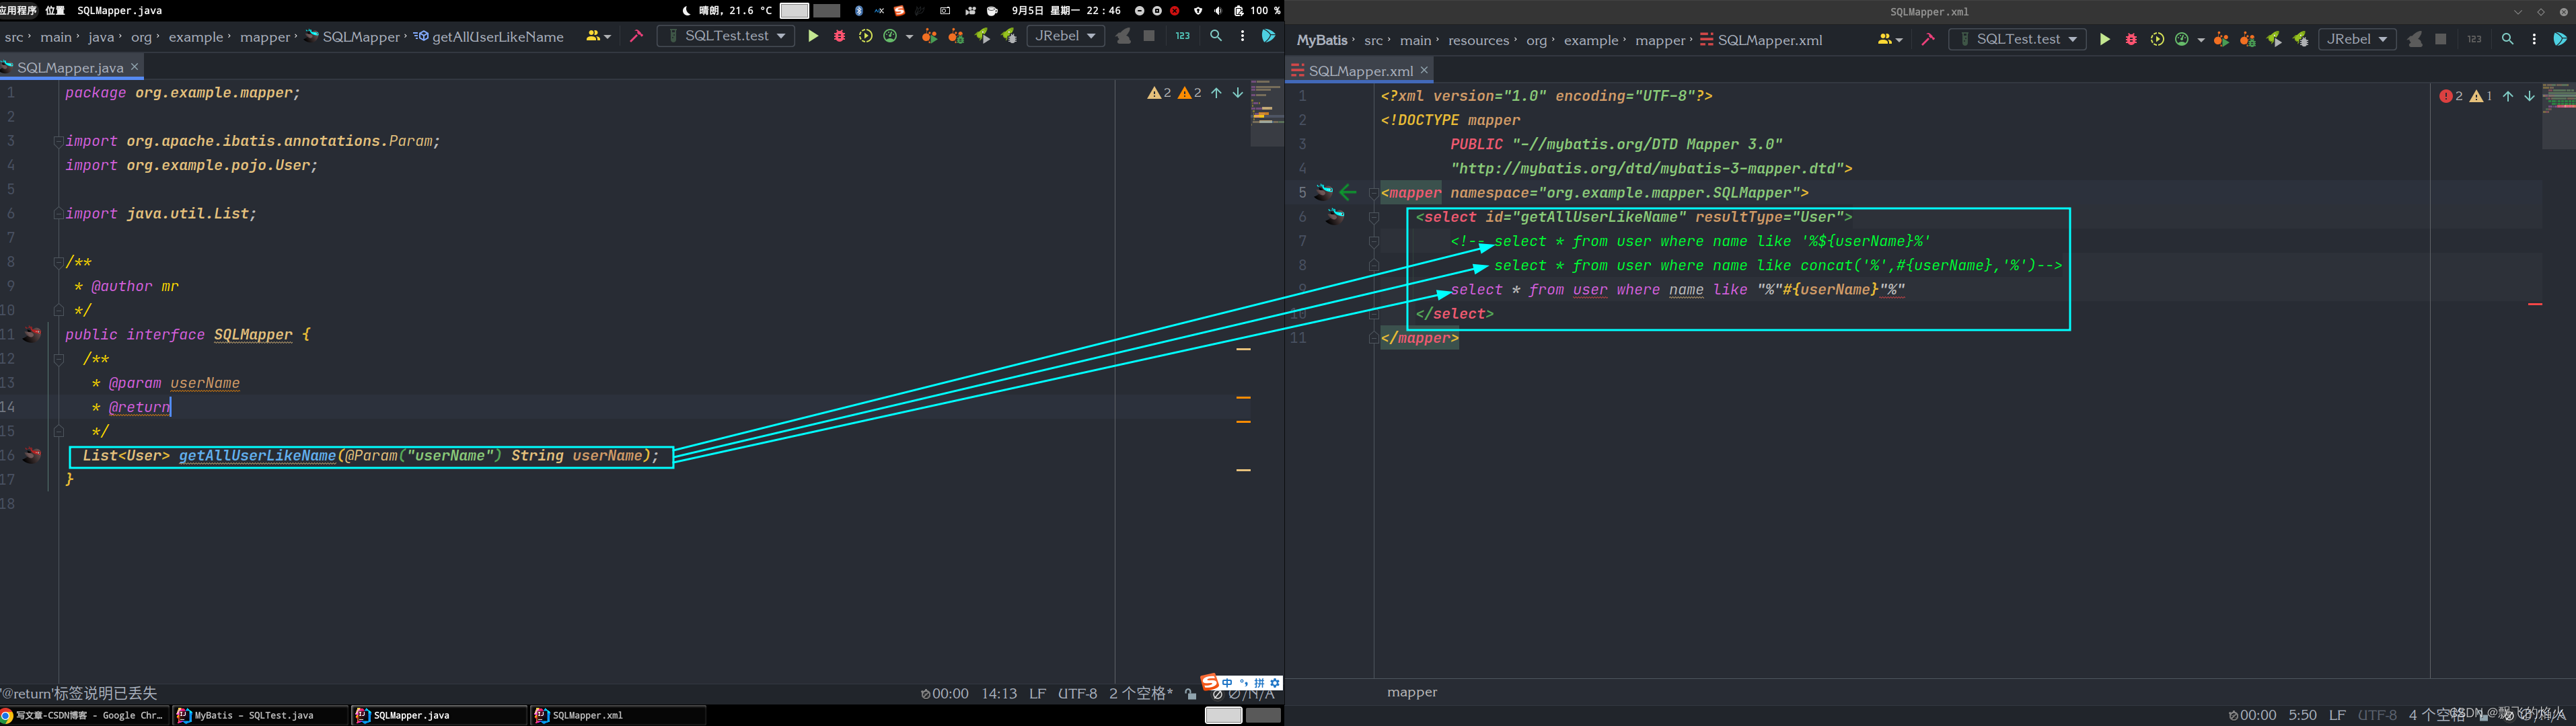The image size is (2576, 726).
Task: Click MyBatis bird gutter icon beside getAllUserLikeName method
Action: (32, 455)
